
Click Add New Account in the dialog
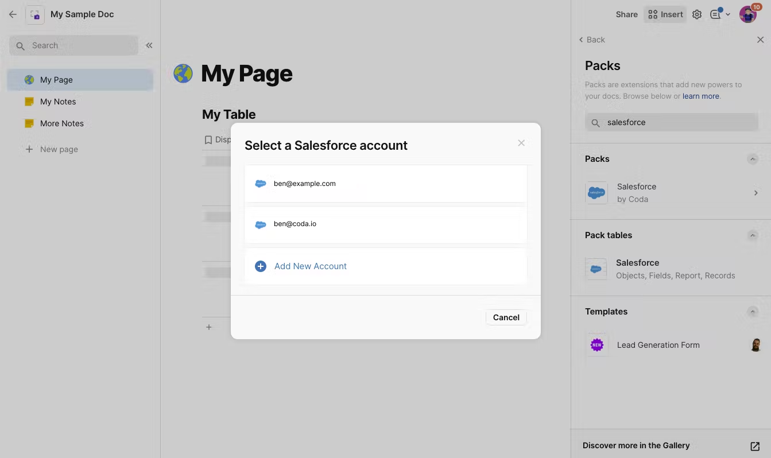(x=310, y=266)
